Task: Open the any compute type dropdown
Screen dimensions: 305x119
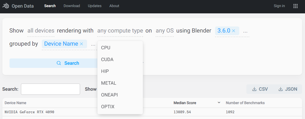Action: [120, 31]
